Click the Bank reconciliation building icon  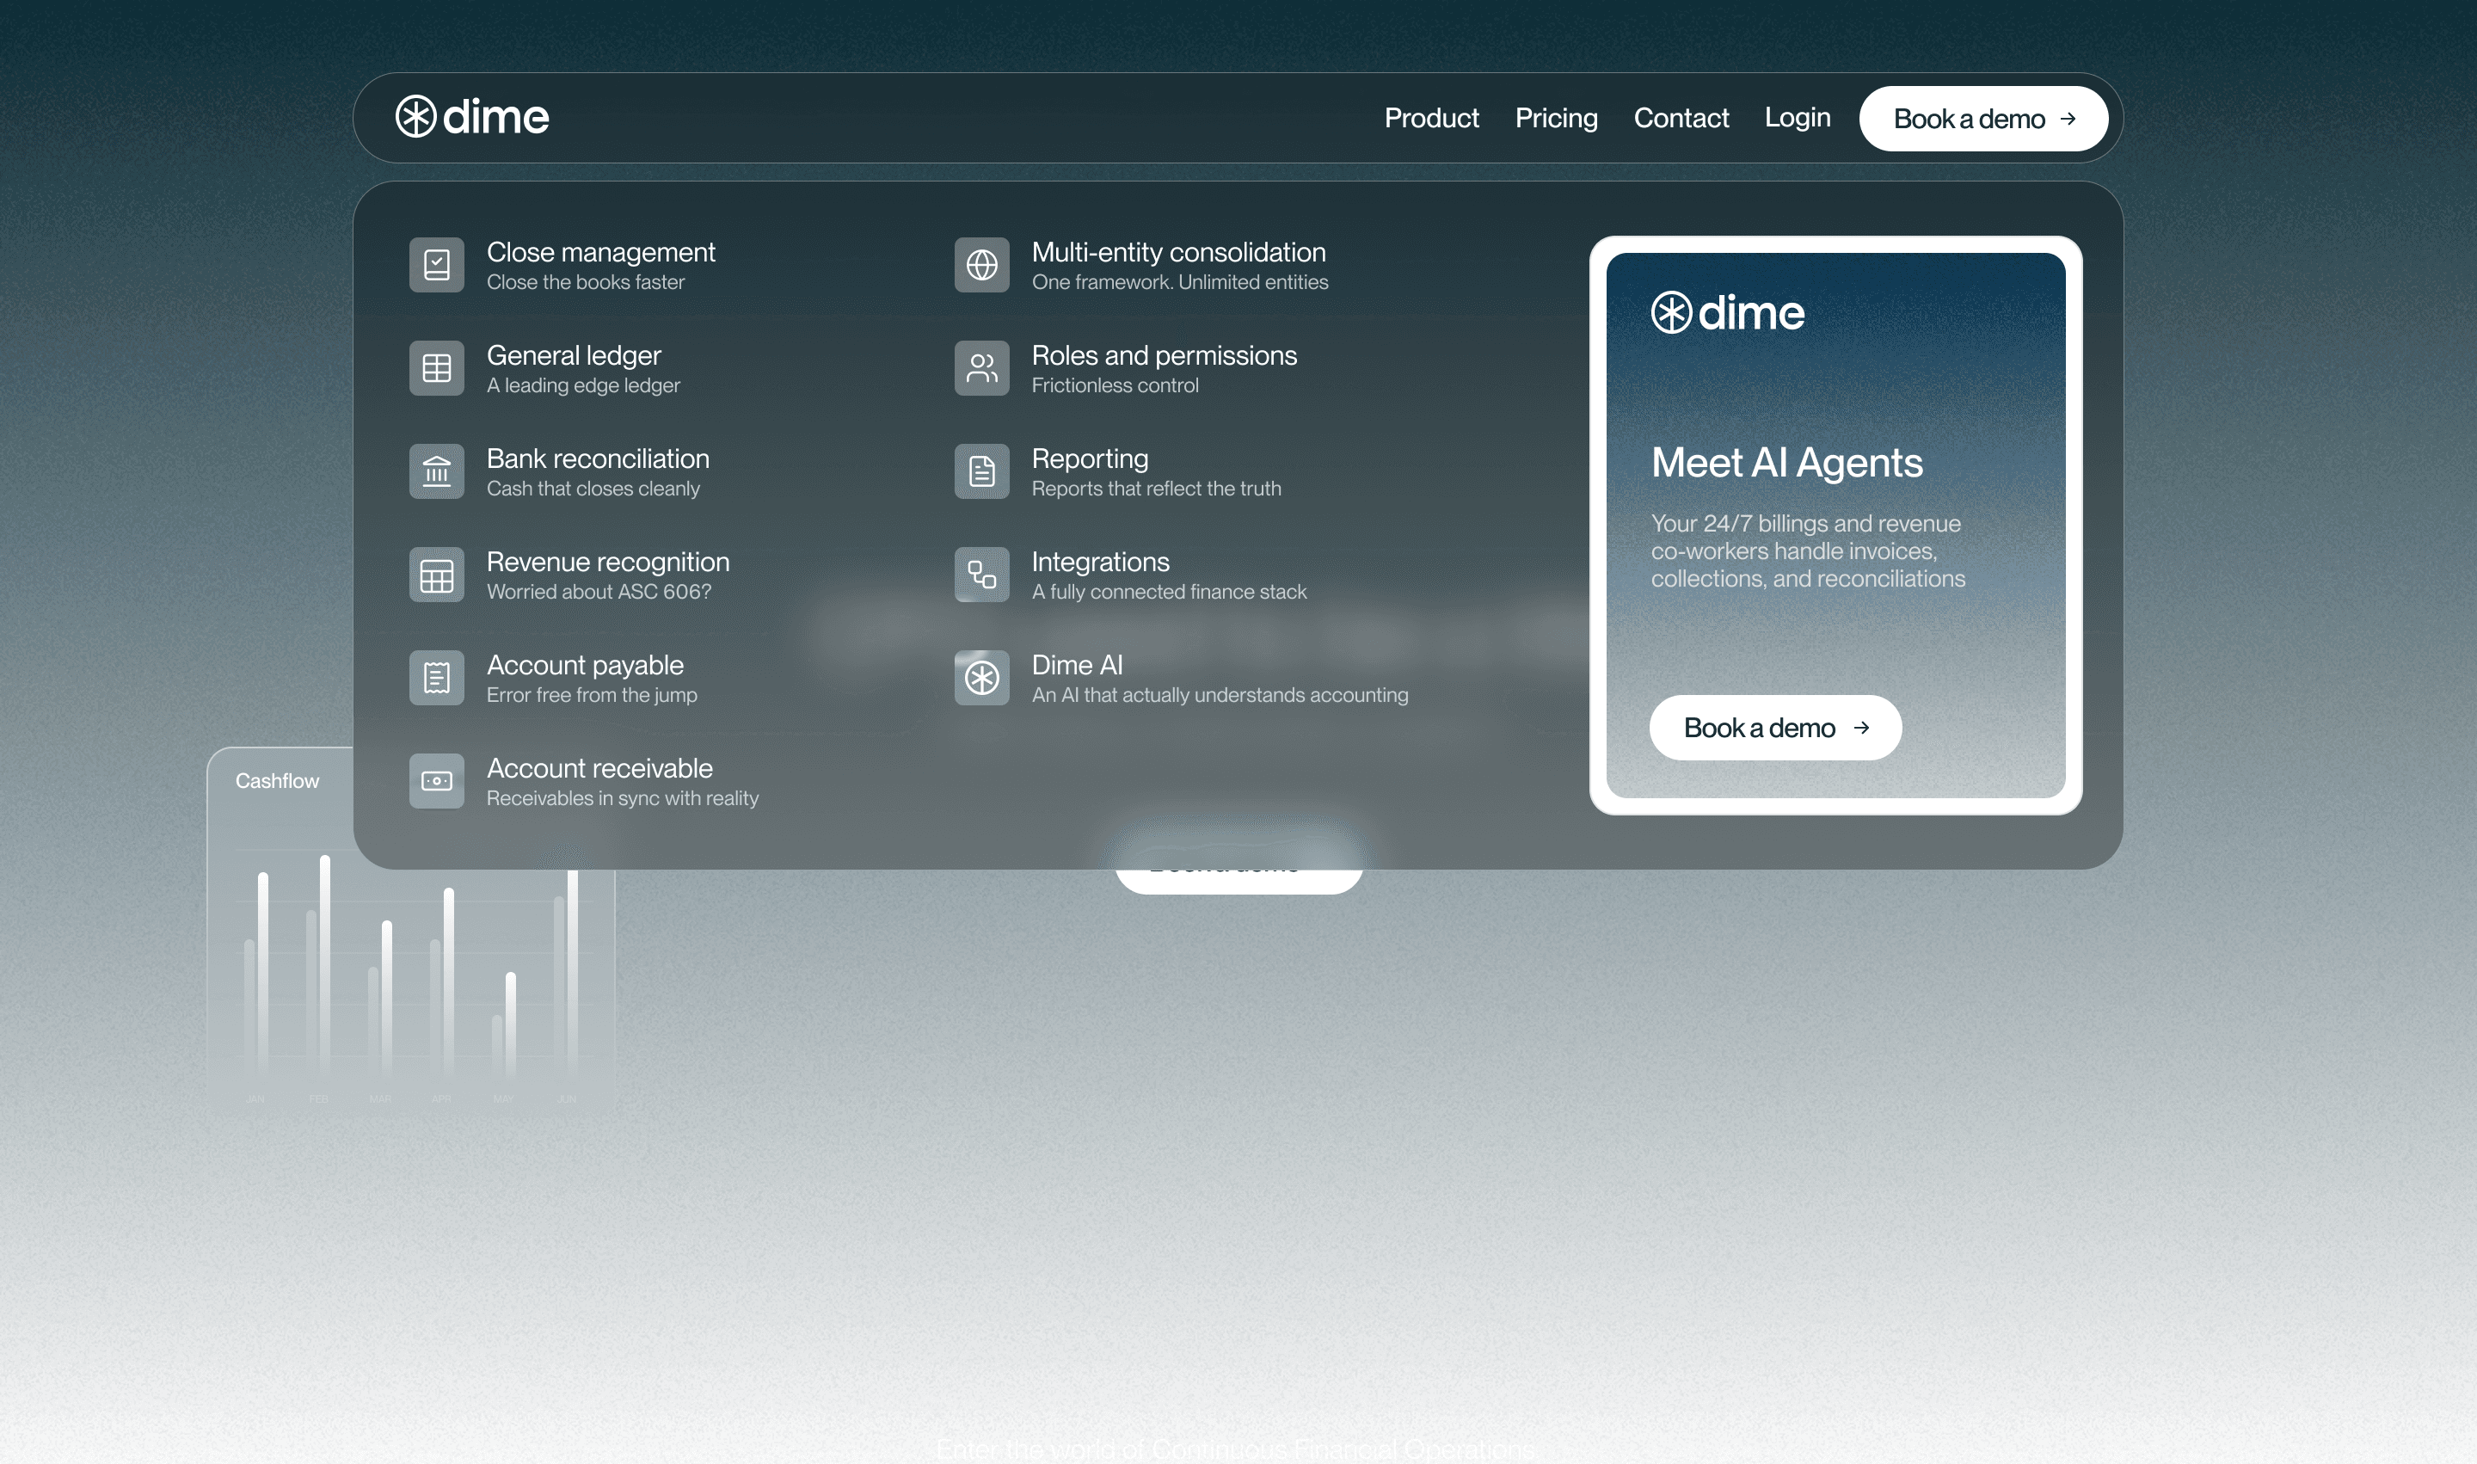[436, 471]
